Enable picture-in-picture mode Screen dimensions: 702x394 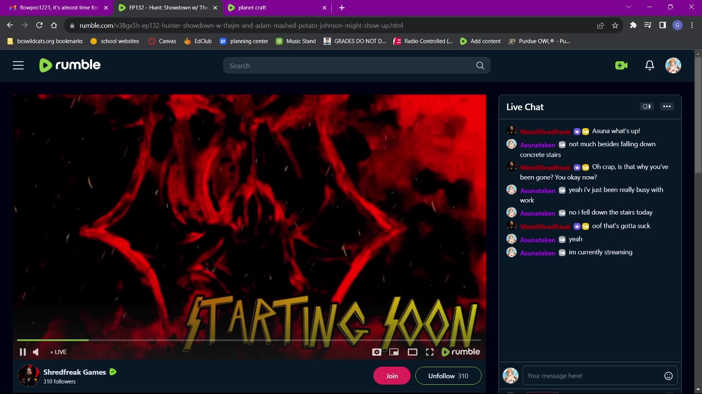pos(394,352)
